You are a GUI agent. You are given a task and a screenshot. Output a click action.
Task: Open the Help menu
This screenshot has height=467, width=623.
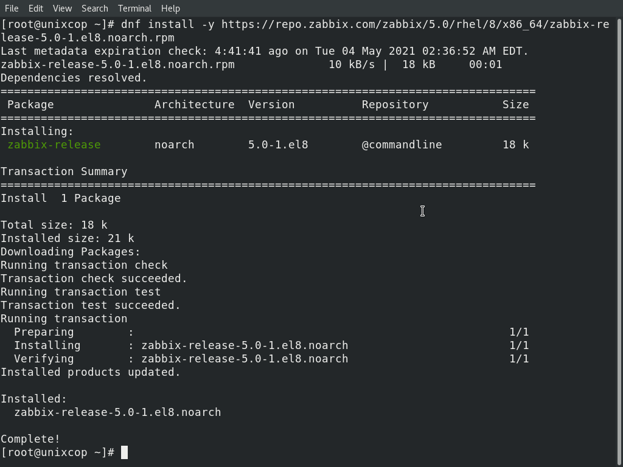tap(170, 9)
